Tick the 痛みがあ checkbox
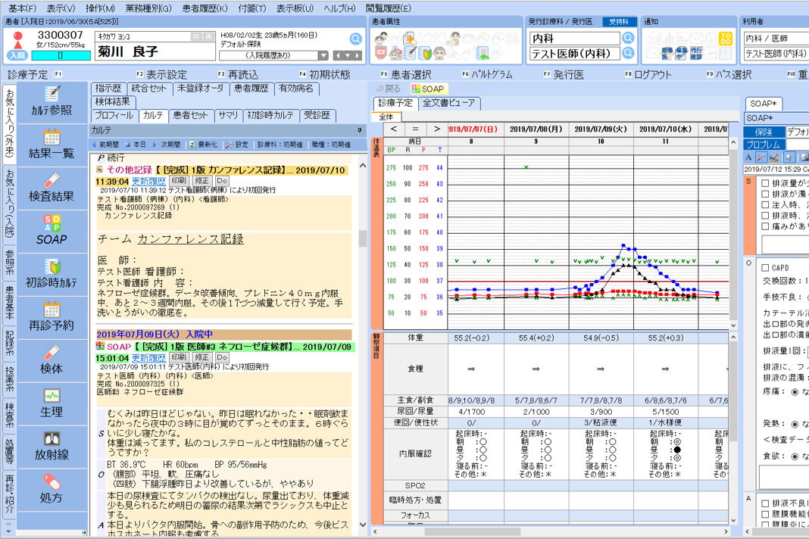The image size is (809, 539). pyautogui.click(x=765, y=226)
